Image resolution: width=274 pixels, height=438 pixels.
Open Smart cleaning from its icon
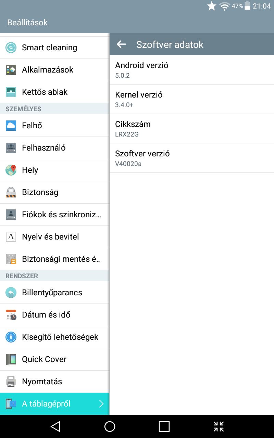tap(11, 48)
